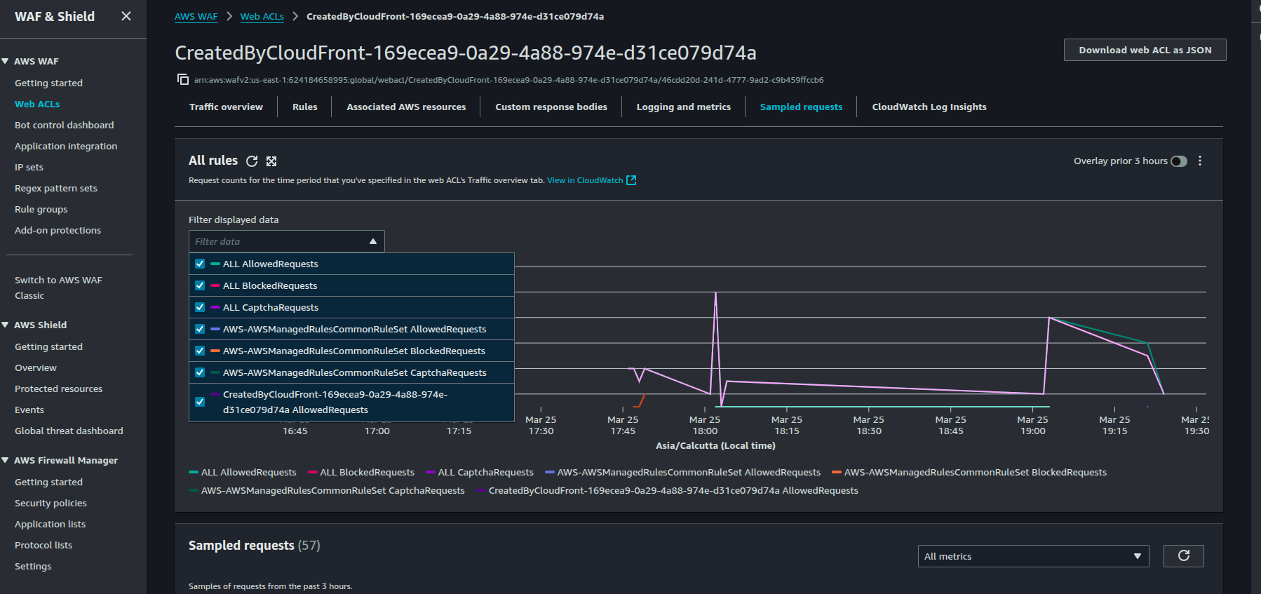Uncheck ALL CaptchaRequests filter
The image size is (1261, 594).
pyautogui.click(x=200, y=307)
